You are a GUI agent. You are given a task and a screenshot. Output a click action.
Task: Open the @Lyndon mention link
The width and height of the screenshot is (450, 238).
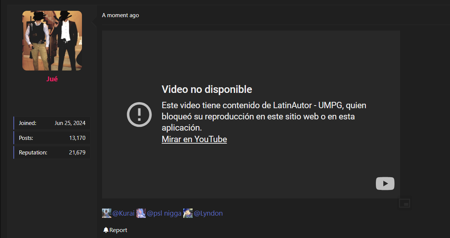point(208,213)
